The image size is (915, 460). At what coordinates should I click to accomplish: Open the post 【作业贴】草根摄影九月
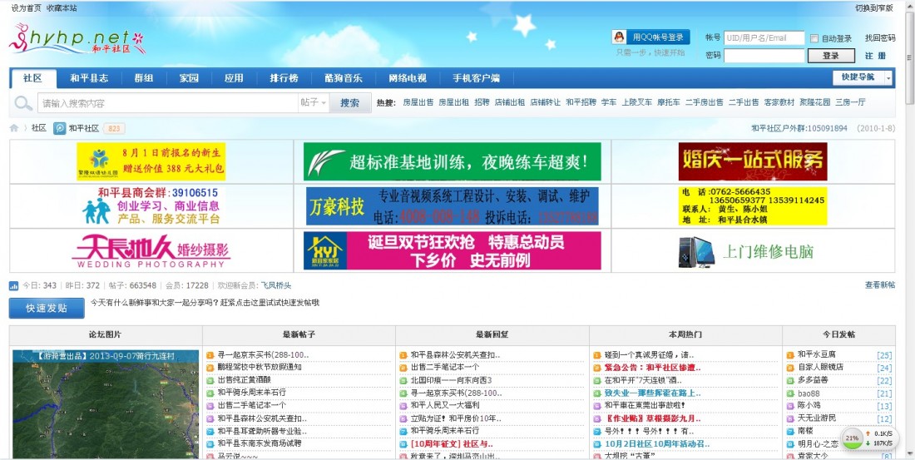point(652,418)
